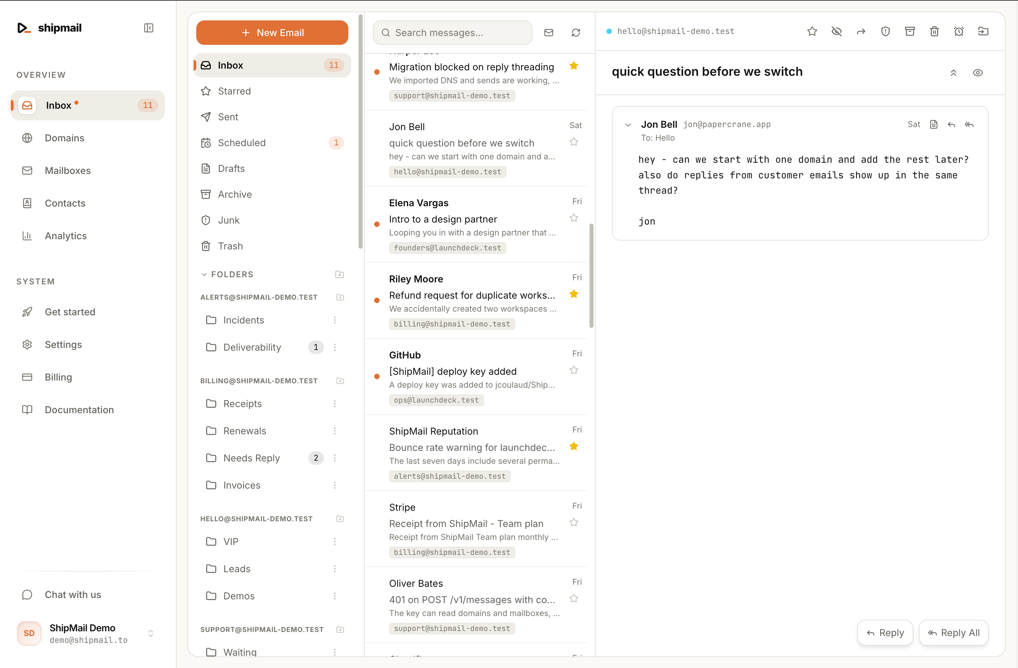Open Starred mailbox
This screenshot has height=668, width=1018.
[x=272, y=91]
